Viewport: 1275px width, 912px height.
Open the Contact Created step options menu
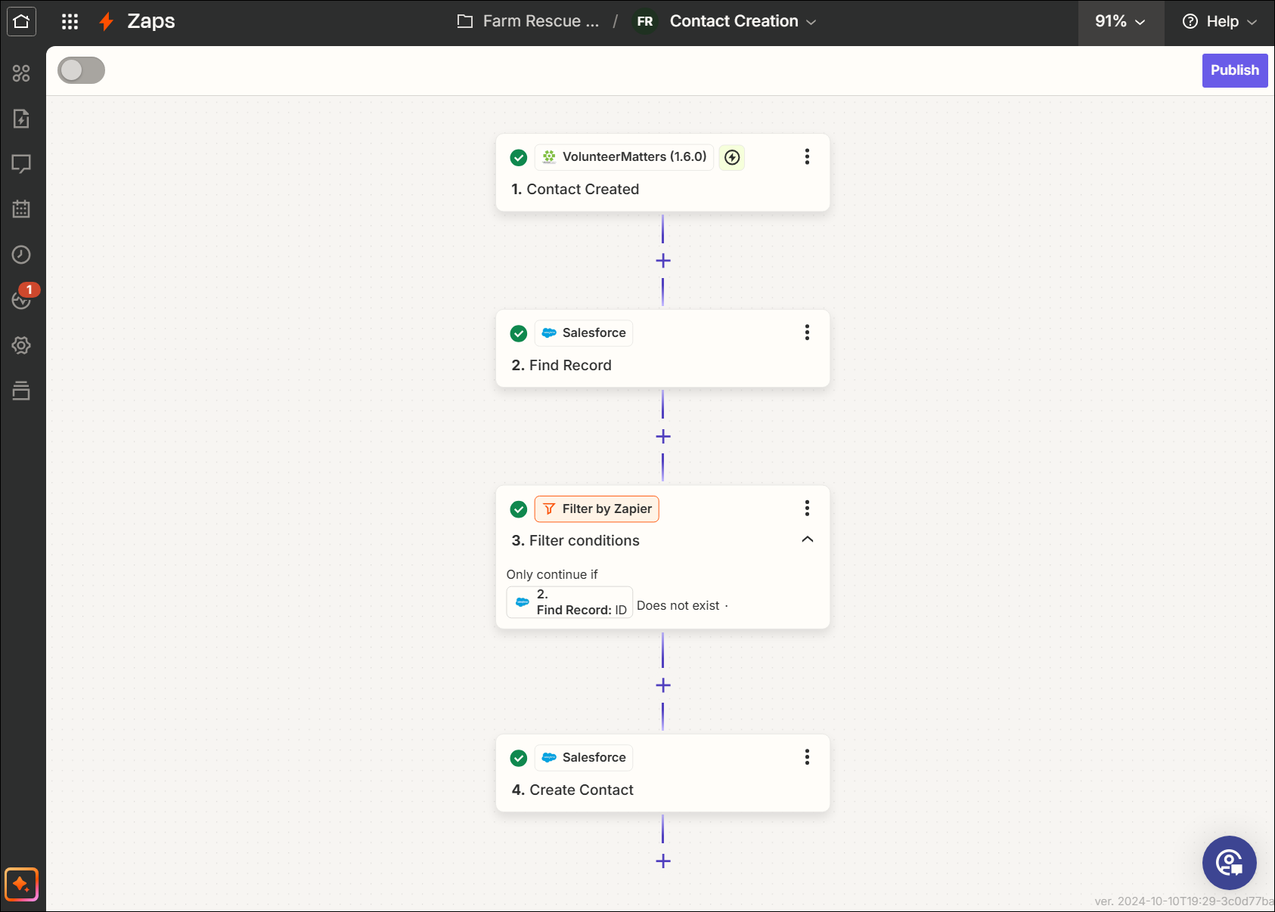[808, 156]
